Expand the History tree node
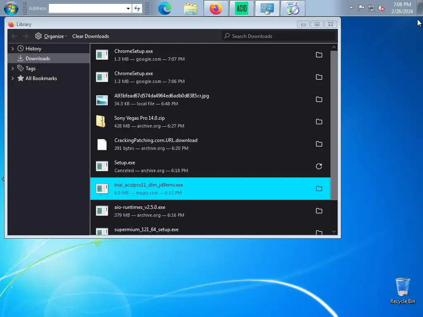The height and width of the screenshot is (317, 423). pos(12,49)
